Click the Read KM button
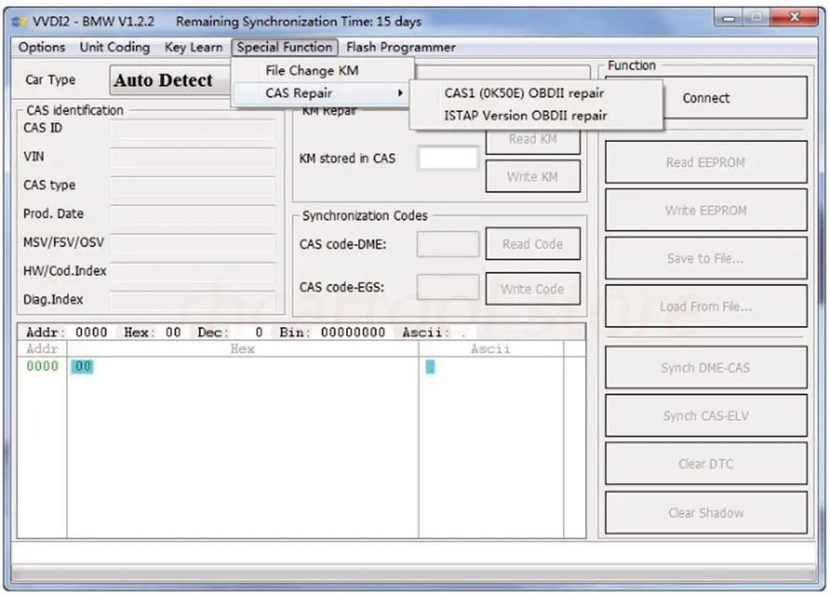Screen dimensions: 830x603 point(533,139)
